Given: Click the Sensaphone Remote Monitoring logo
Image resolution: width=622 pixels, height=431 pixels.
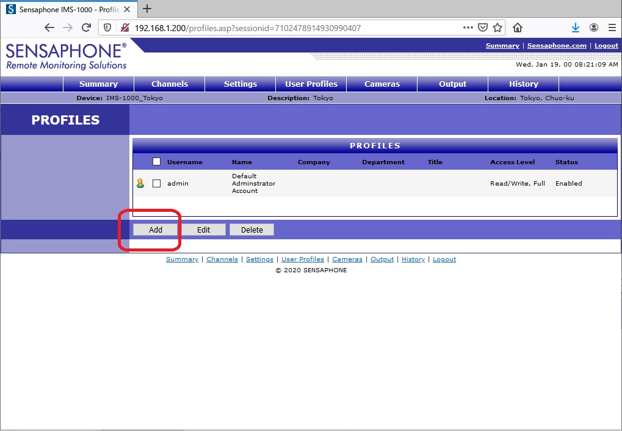Looking at the screenshot, I should point(67,56).
